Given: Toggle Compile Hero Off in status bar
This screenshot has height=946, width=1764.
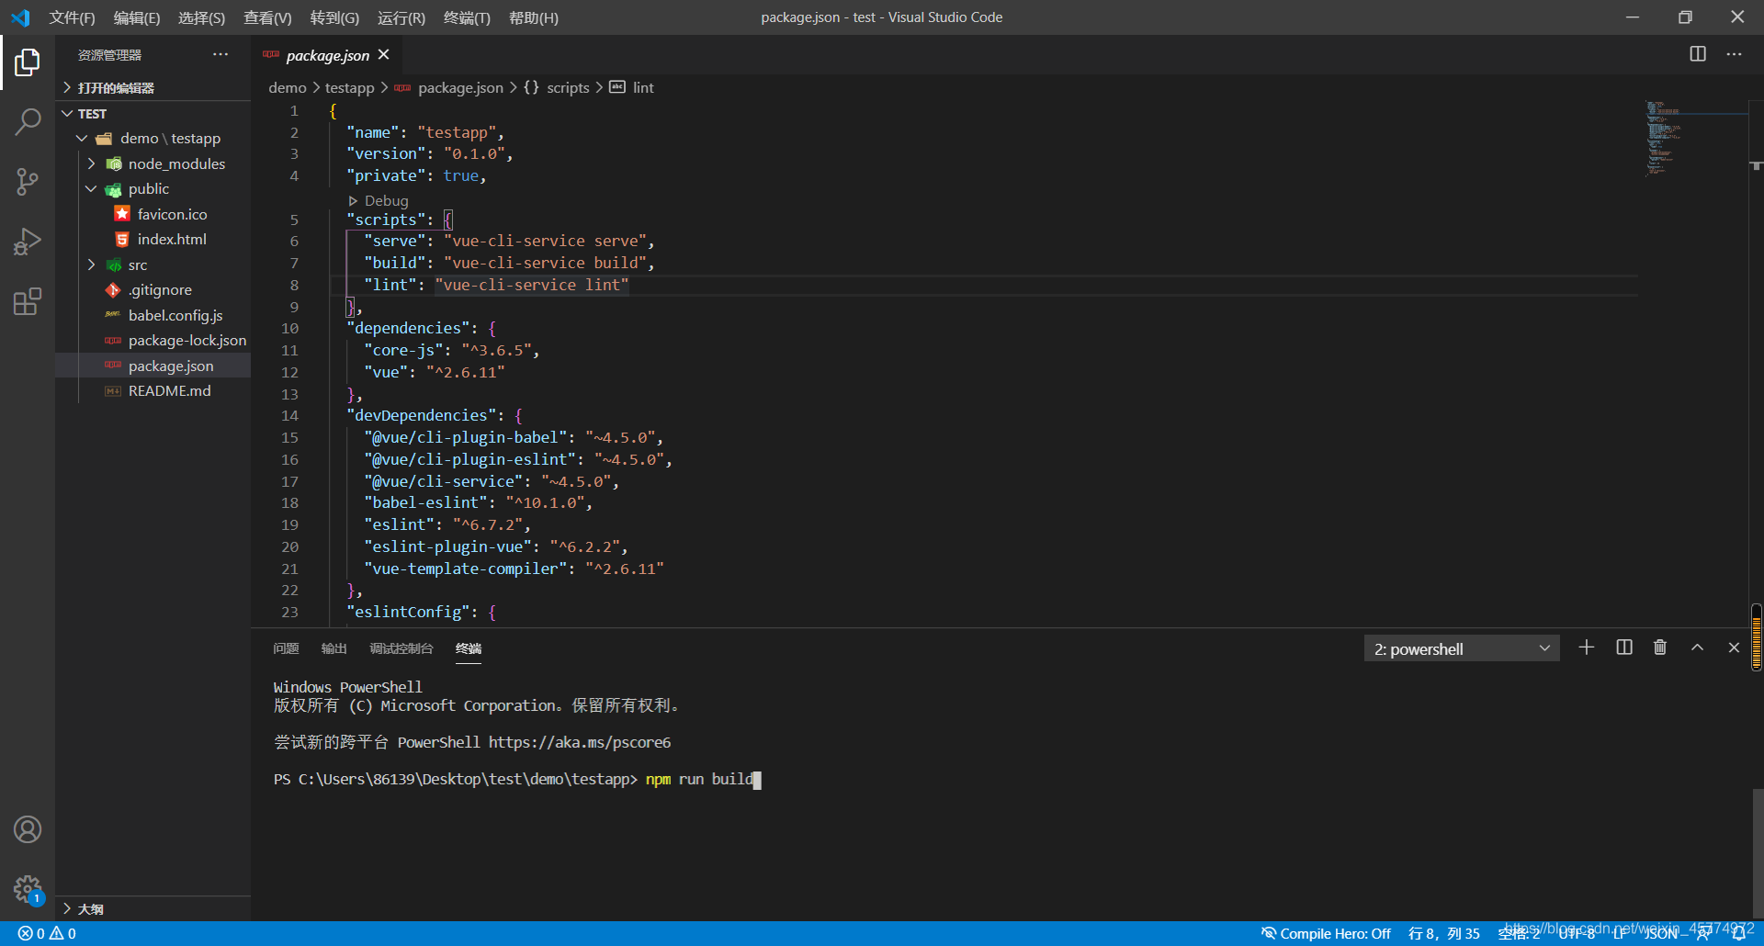Looking at the screenshot, I should (x=1326, y=933).
